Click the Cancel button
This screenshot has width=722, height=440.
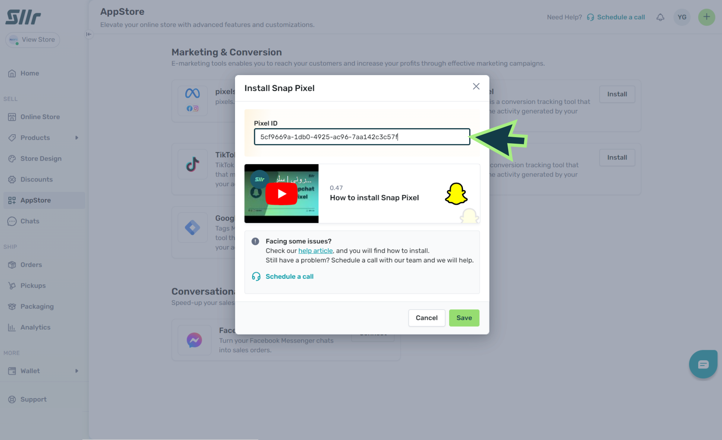tap(426, 318)
